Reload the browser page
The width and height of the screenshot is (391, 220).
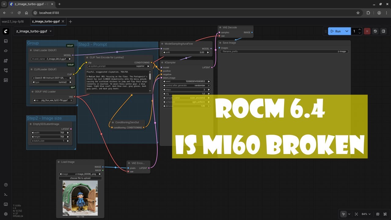19,13
